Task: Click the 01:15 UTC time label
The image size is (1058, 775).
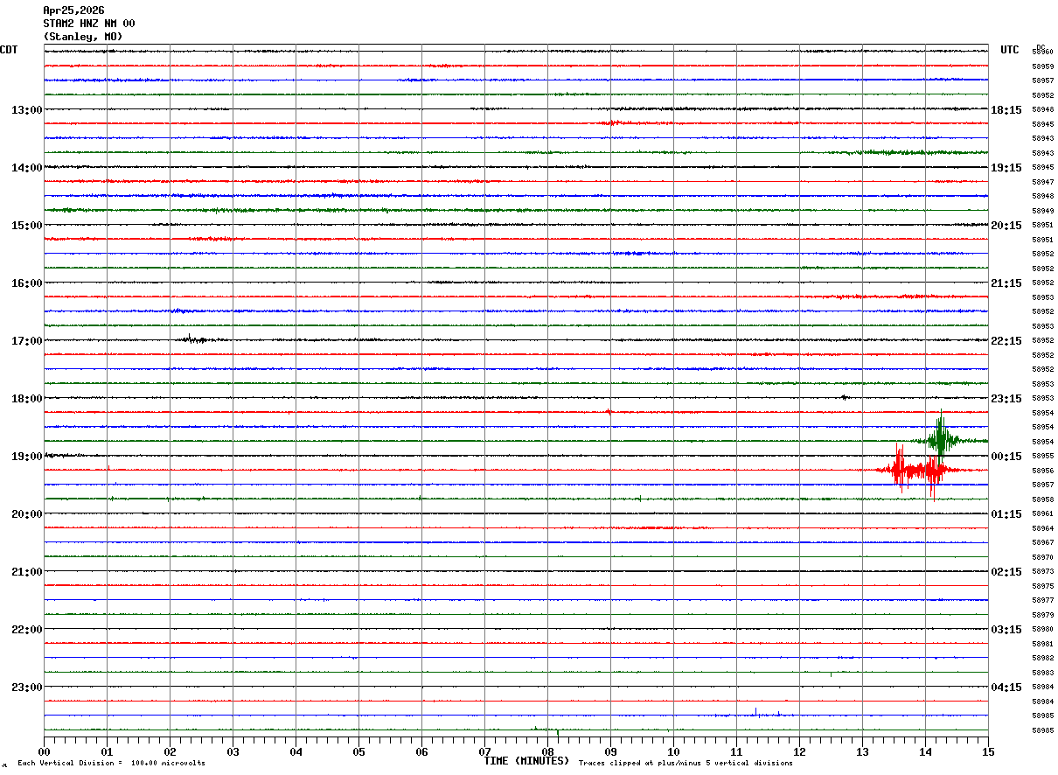Action: (1006, 514)
